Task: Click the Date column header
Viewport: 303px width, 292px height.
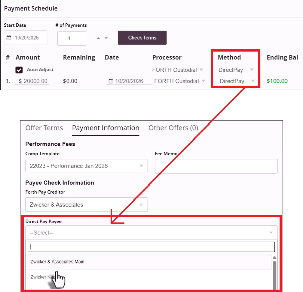Action: click(112, 58)
